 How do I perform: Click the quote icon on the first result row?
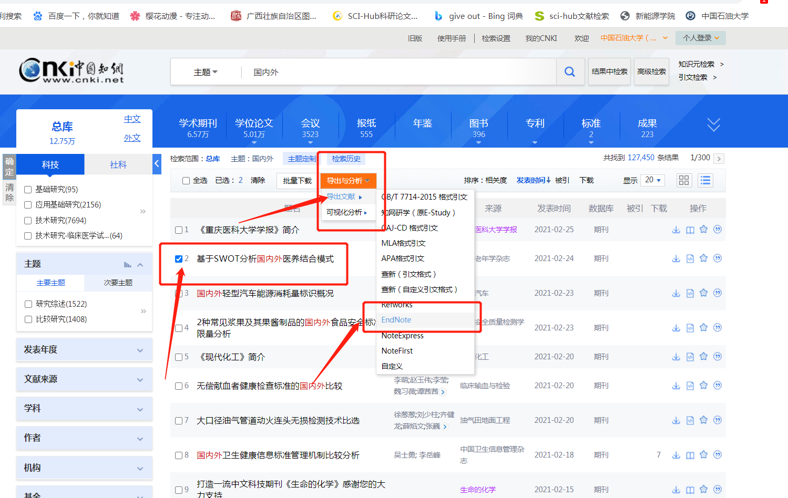coord(717,230)
